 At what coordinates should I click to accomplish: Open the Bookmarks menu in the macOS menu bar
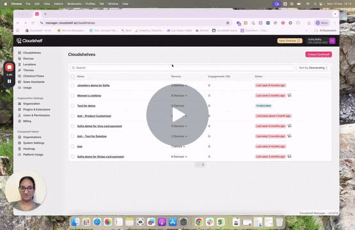point(74,4)
